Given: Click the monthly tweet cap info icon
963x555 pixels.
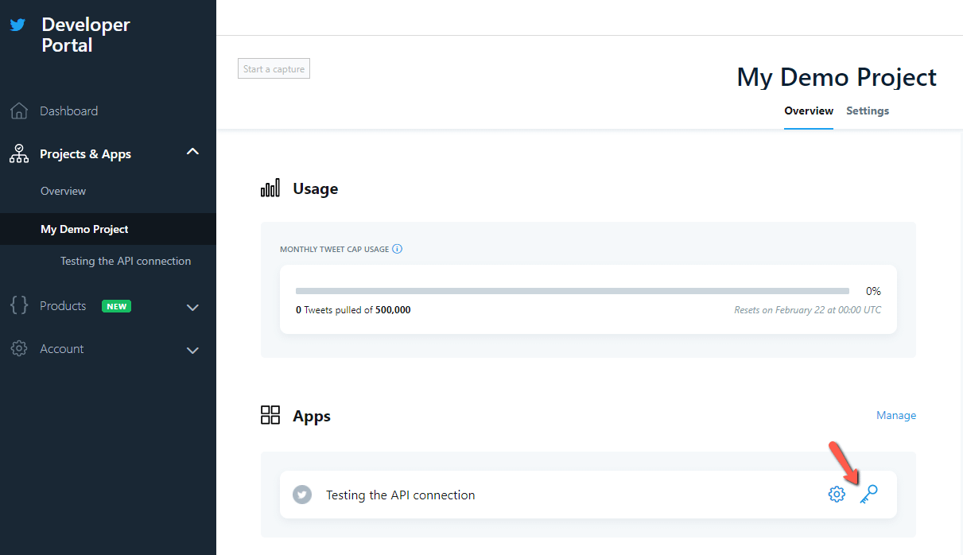Looking at the screenshot, I should [x=398, y=249].
